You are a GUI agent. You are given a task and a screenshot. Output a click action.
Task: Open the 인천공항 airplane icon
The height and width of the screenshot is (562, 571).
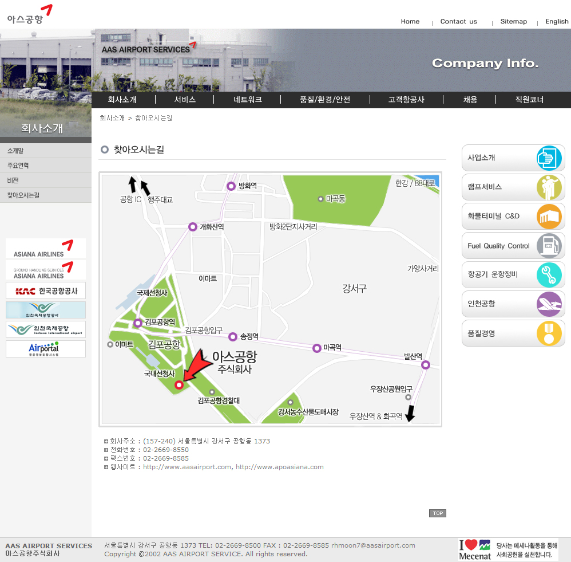549,304
